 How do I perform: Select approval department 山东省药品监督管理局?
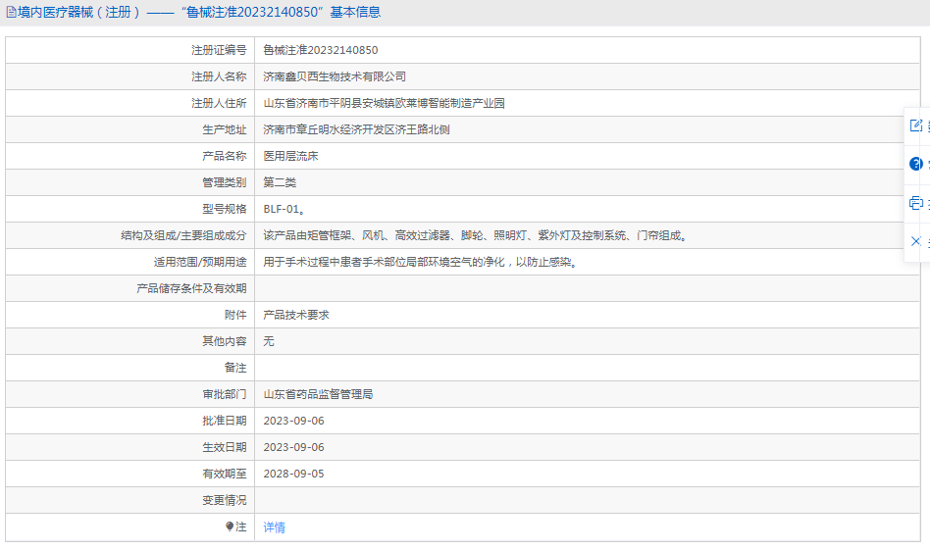click(x=318, y=394)
